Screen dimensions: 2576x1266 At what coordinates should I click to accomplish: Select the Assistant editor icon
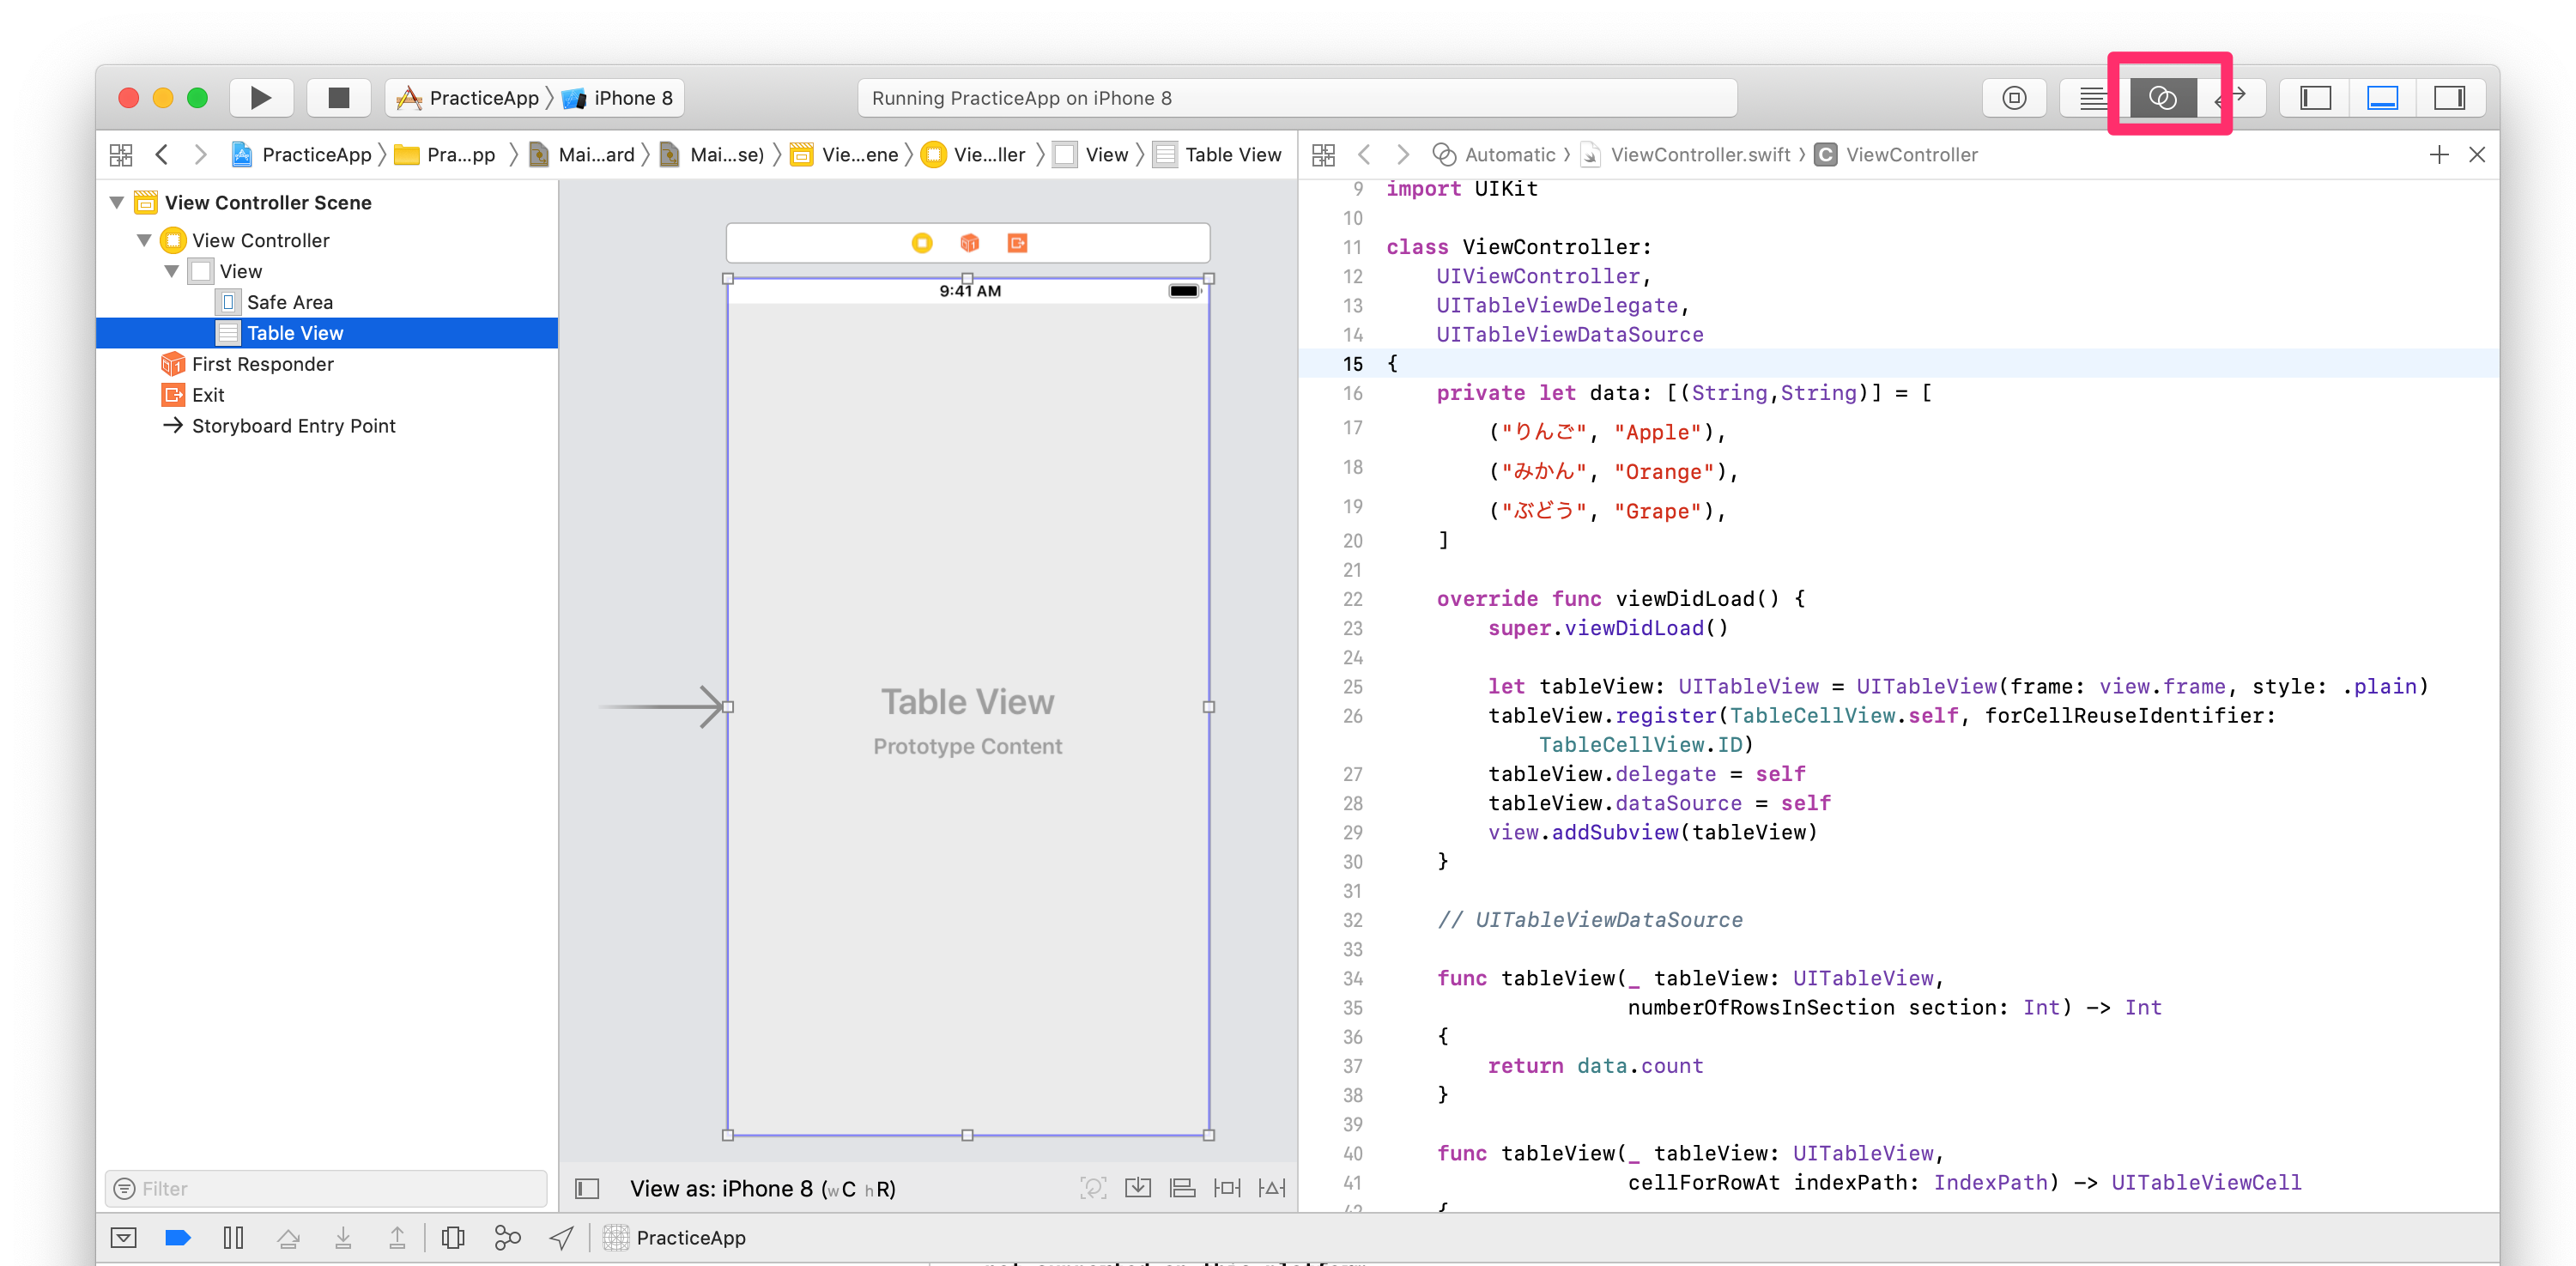(x=2162, y=98)
